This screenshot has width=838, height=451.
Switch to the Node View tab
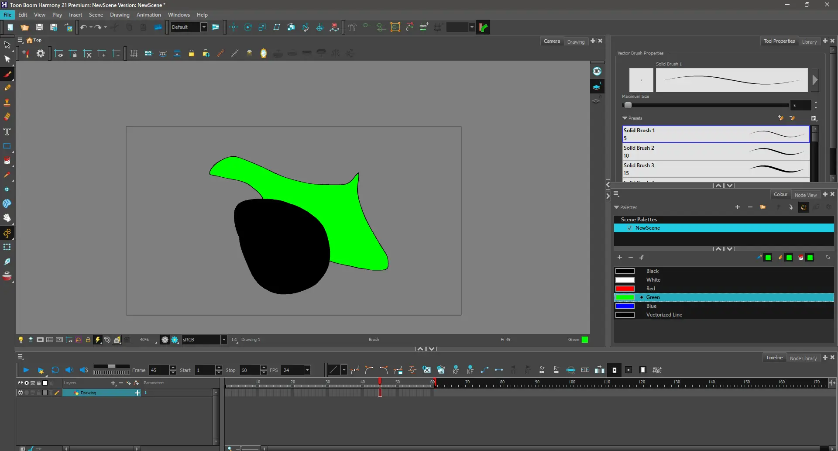pos(805,195)
